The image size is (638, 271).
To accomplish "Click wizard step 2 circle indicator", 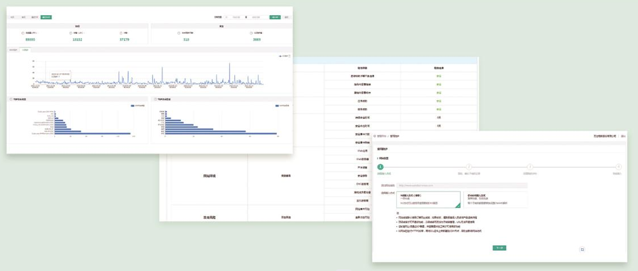I will tap(468, 167).
